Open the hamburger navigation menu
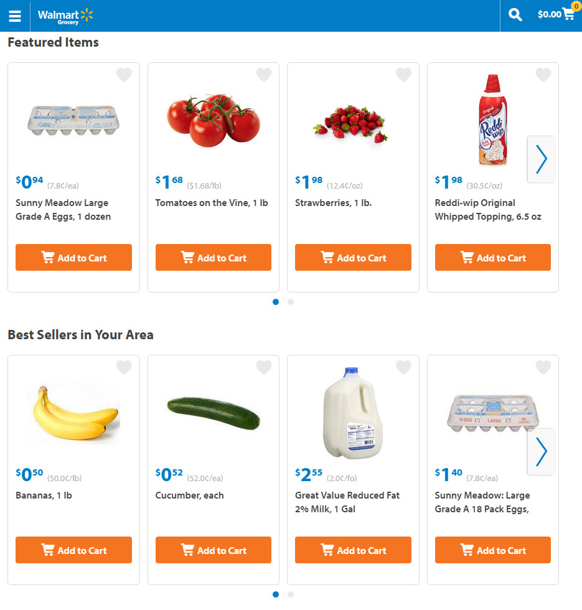 point(15,16)
